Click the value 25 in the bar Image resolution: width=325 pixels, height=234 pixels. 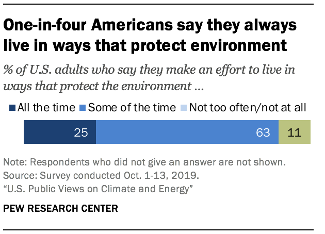(81, 133)
